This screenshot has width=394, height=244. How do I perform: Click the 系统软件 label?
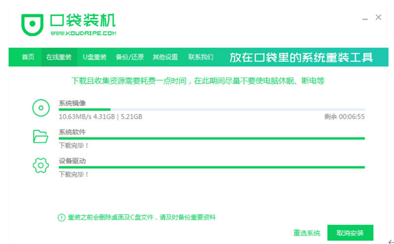(x=72, y=132)
